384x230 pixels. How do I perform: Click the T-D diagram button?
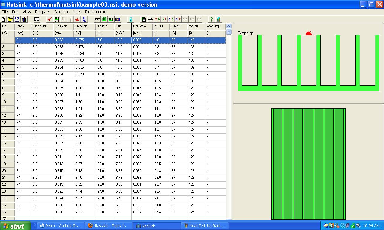pos(157,19)
